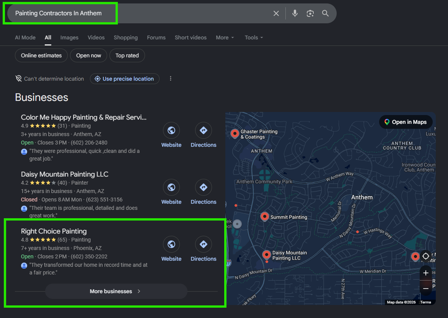Click in the search query input field
The width and height of the screenshot is (448, 318).
click(x=140, y=13)
